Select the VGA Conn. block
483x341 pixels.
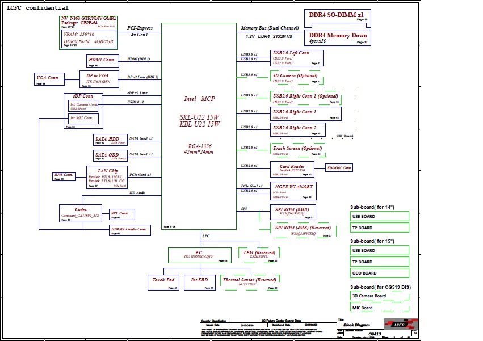[48, 79]
